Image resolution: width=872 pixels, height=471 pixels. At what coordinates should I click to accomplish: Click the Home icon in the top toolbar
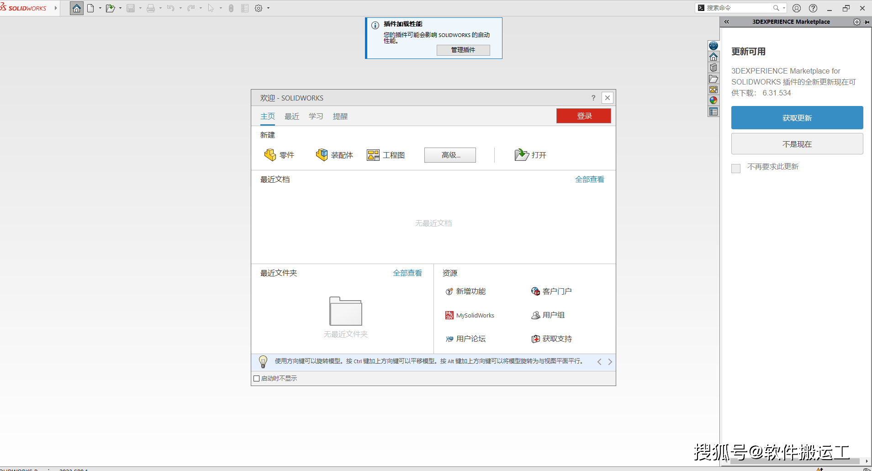click(x=77, y=8)
